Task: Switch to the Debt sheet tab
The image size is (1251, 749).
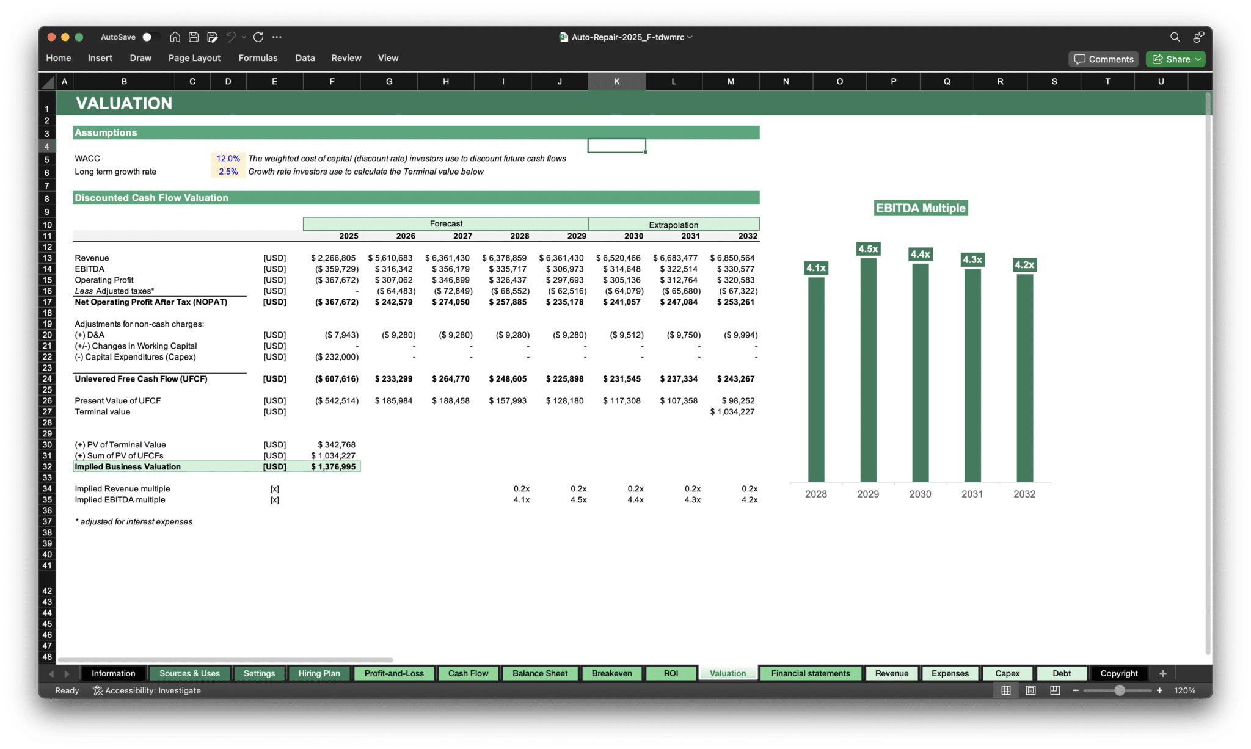Action: pyautogui.click(x=1062, y=673)
